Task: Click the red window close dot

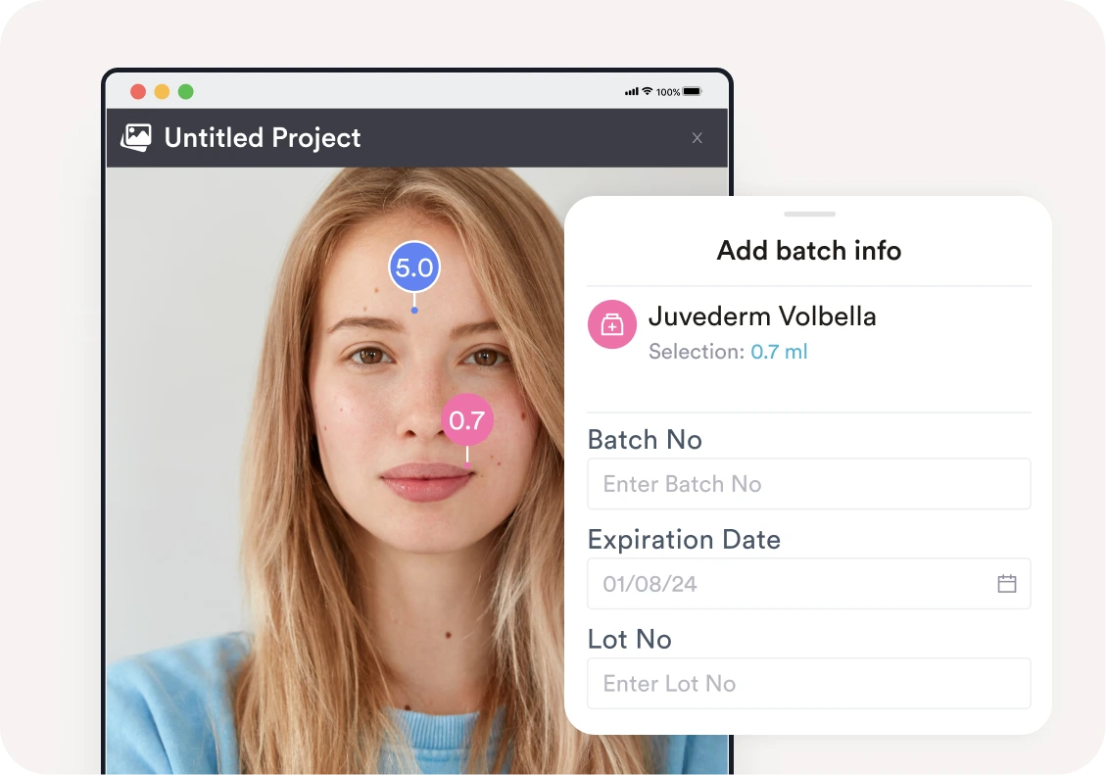Action: click(138, 92)
